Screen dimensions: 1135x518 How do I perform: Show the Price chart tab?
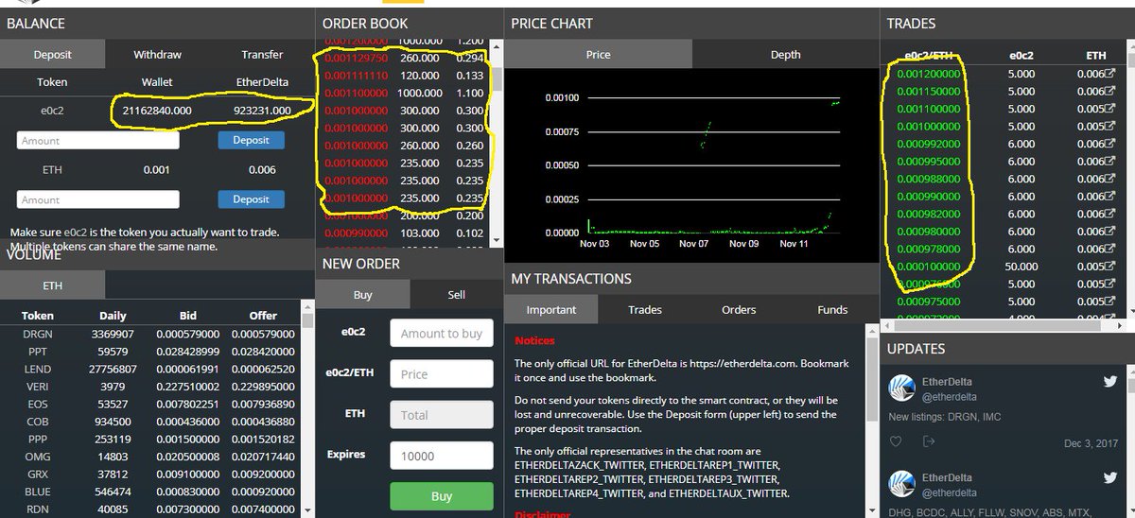598,55
